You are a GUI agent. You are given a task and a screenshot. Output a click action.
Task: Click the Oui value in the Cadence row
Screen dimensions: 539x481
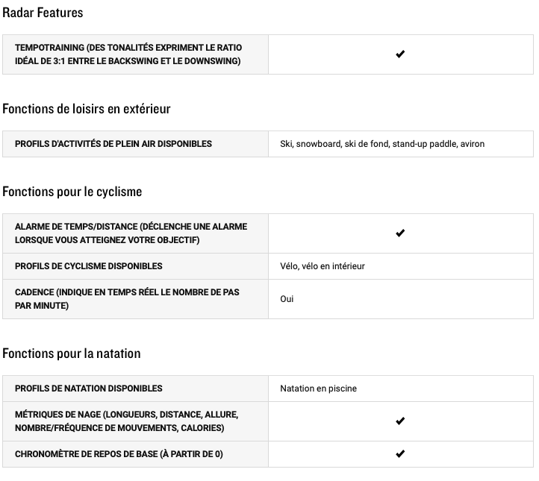(x=287, y=299)
